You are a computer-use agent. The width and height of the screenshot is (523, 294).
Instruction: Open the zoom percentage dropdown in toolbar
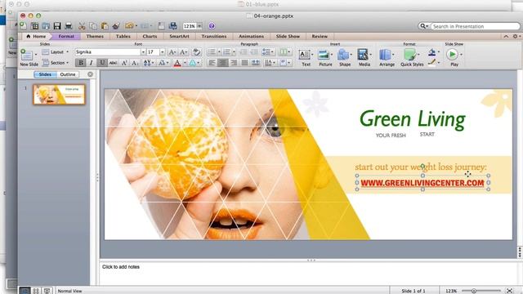(x=199, y=26)
